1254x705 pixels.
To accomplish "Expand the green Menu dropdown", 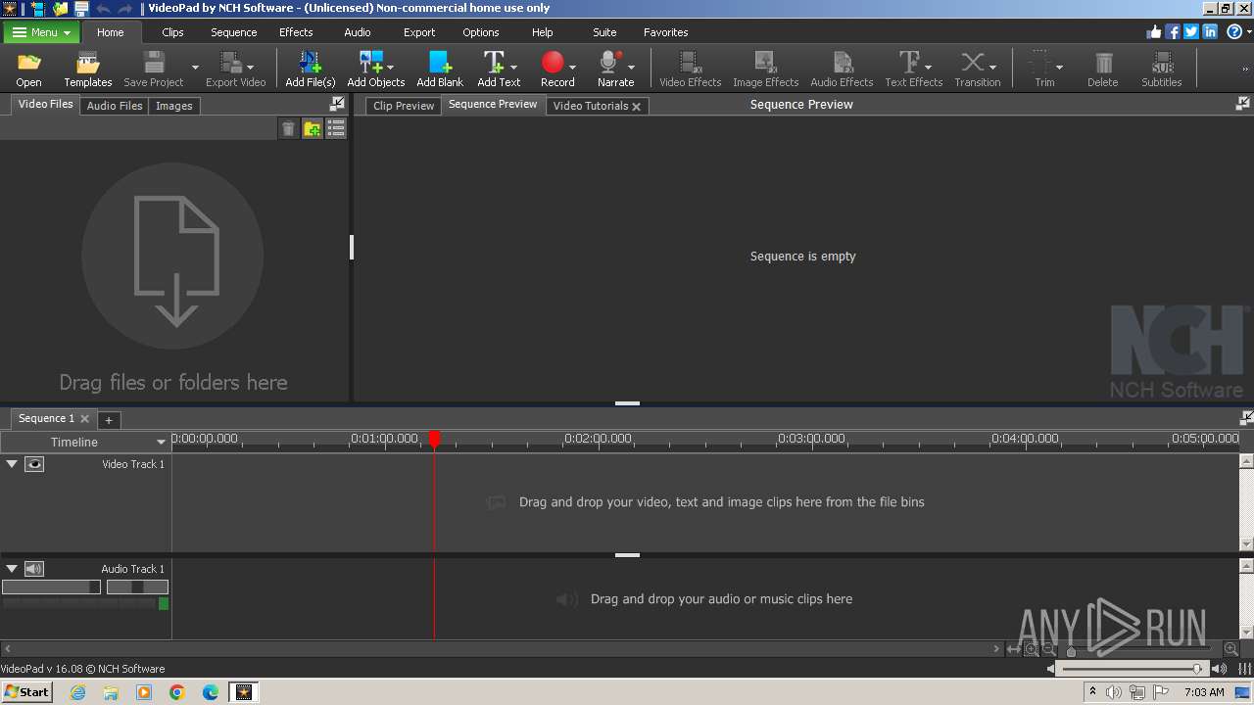I will click(x=40, y=32).
